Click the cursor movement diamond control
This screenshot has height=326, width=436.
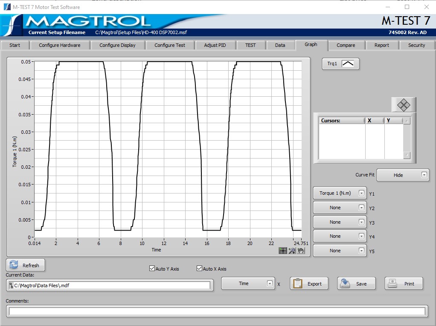[404, 104]
